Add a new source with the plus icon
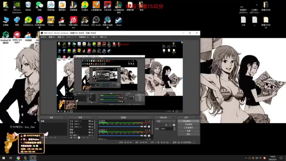This screenshot has height=161, width=286. 71,138
